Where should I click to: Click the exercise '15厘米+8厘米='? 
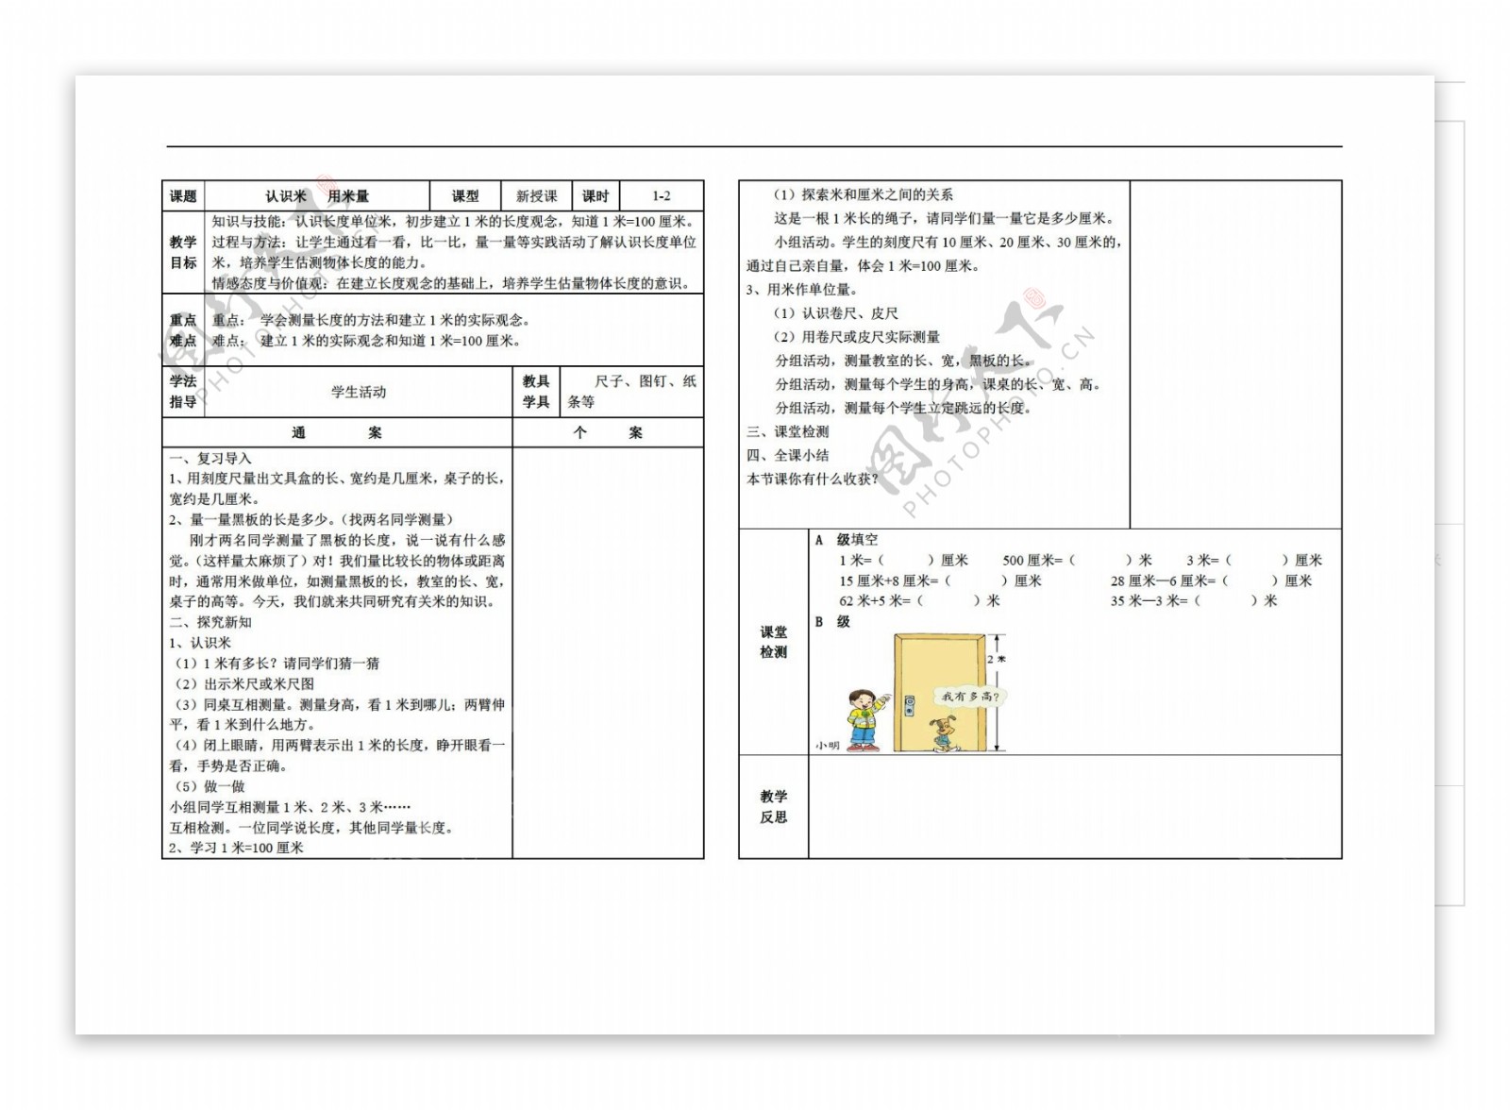[x=940, y=581]
